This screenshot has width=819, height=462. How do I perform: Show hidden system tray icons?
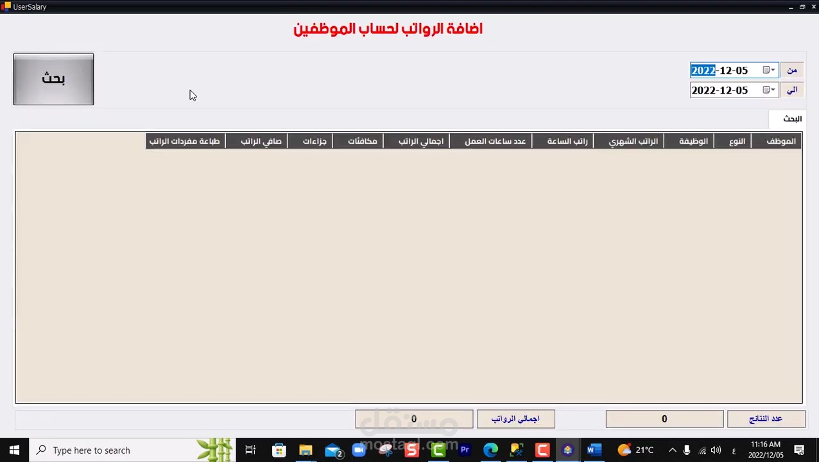click(673, 450)
